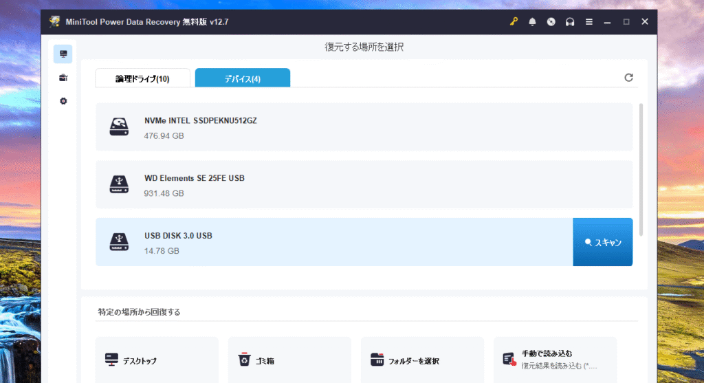Viewport: 704px width, 383px height.
Task: Open the notifications bell icon
Action: point(532,22)
